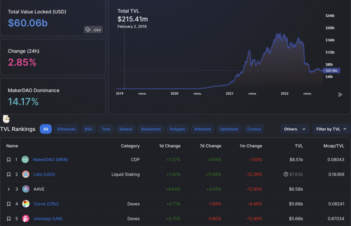Image resolution: width=351 pixels, height=226 pixels.
Task: Click the Lido protocol logo
Action: 25,174
